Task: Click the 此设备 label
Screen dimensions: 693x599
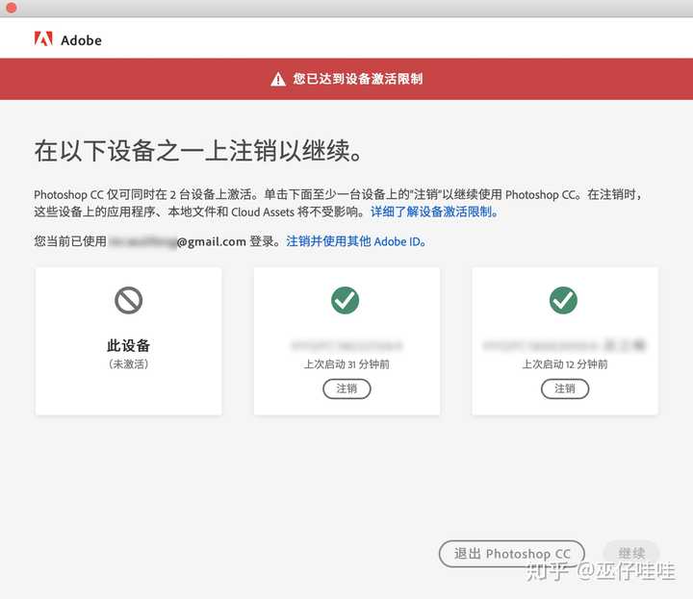Action: click(x=128, y=345)
